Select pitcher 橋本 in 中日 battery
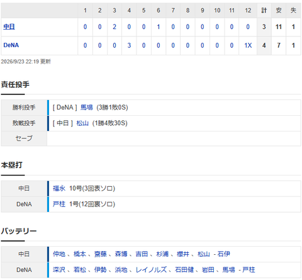 (x=80, y=254)
